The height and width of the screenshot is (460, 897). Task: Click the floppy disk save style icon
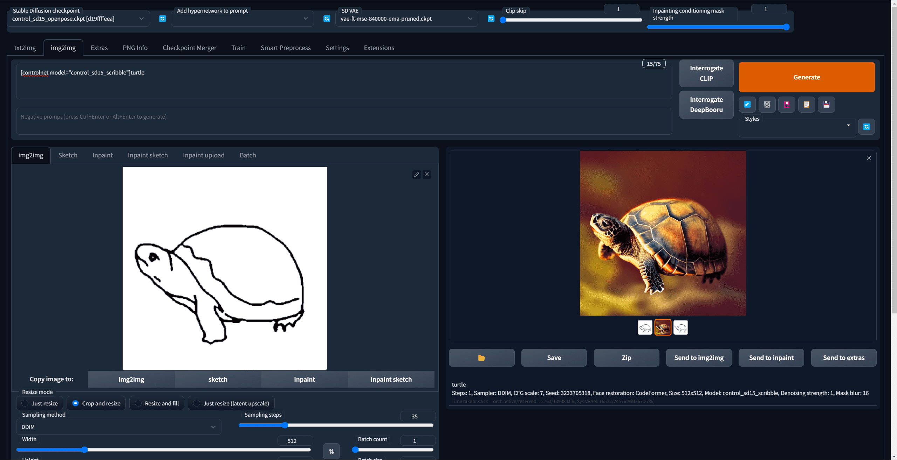pyautogui.click(x=826, y=105)
